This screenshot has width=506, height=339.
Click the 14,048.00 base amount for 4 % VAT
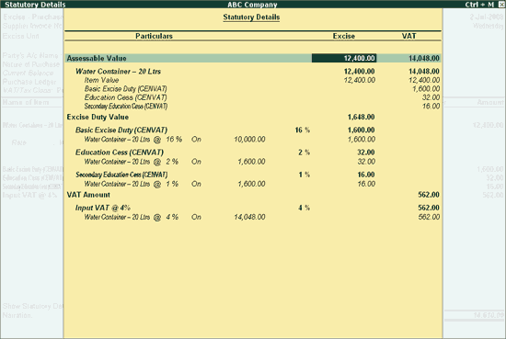[x=249, y=217]
